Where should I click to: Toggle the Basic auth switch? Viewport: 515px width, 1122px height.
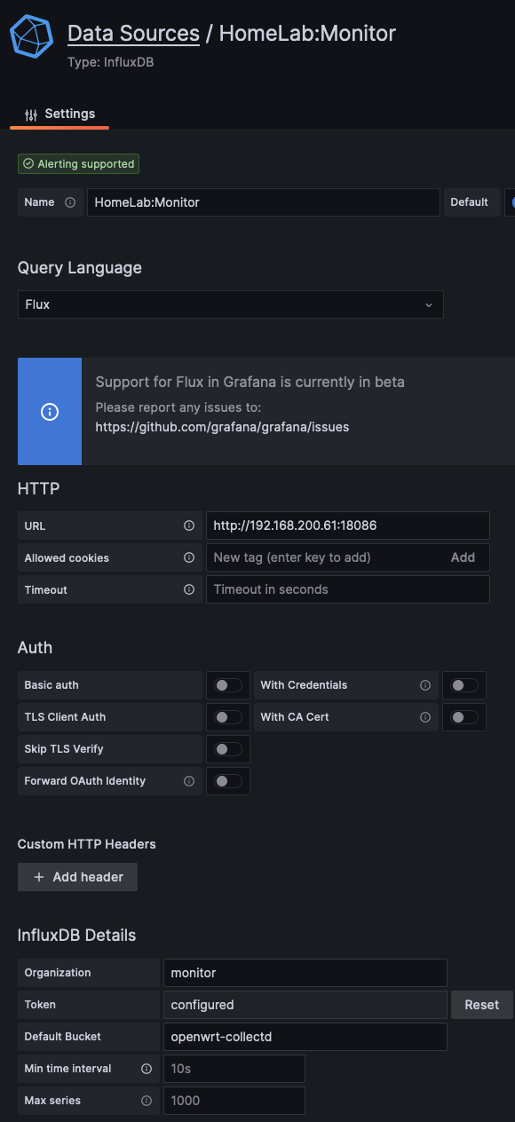[228, 685]
